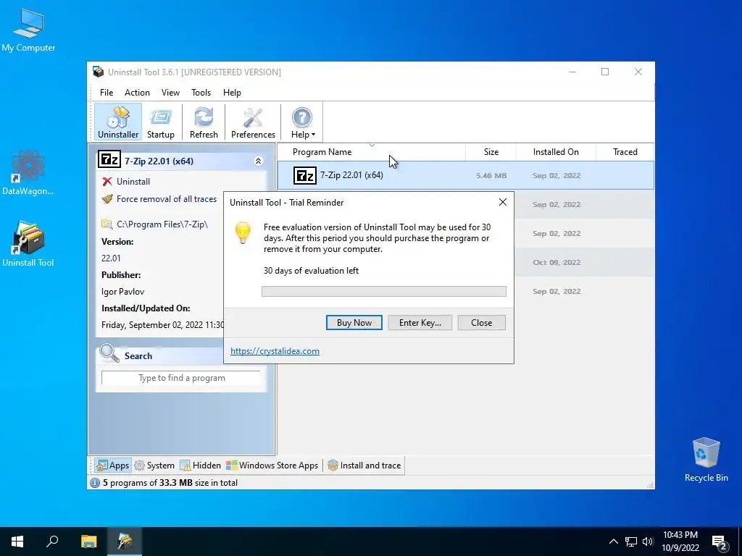
Task: Click the 7z icon in program list
Action: coord(305,175)
